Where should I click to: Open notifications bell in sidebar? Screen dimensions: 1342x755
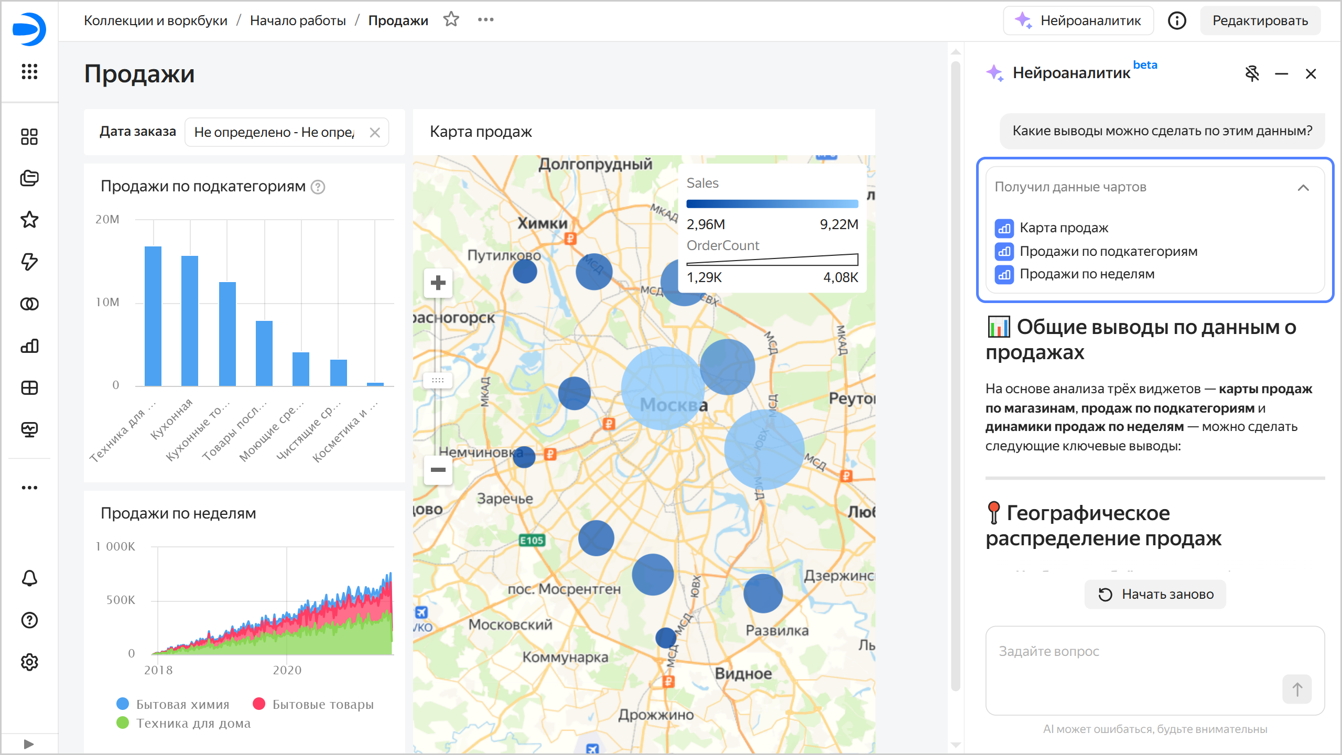pos(29,578)
